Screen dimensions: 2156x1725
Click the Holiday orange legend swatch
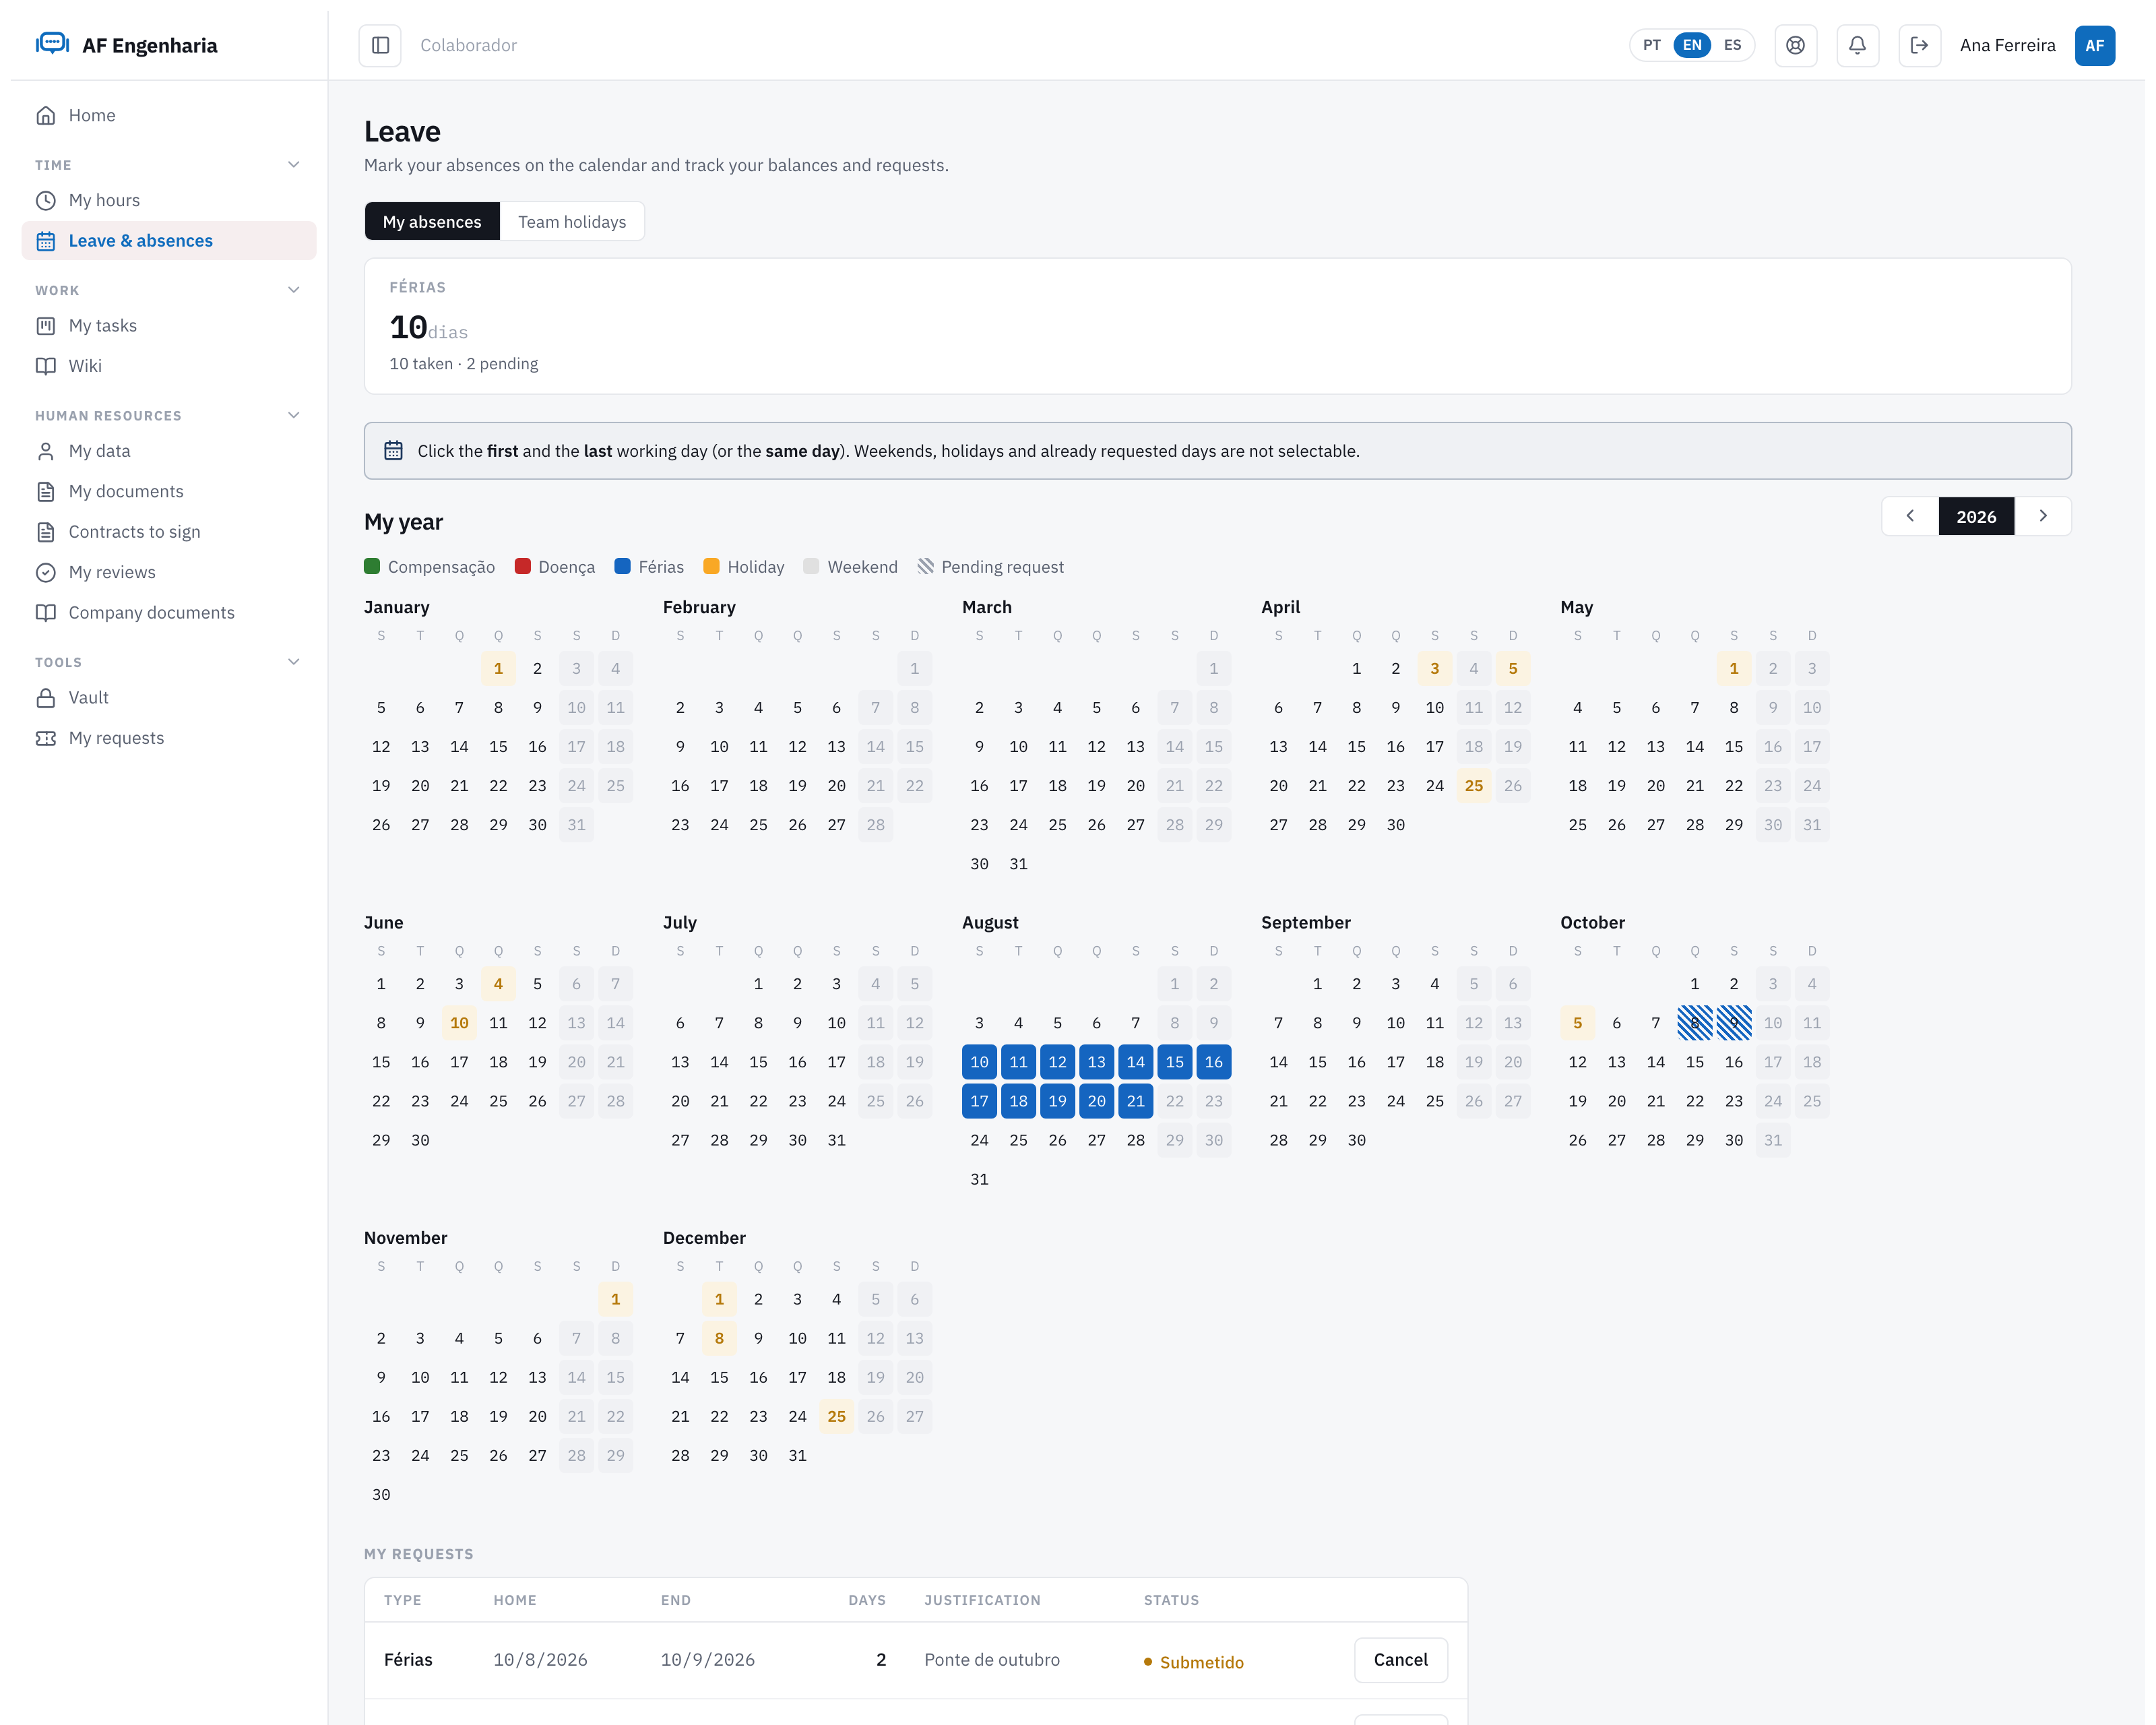pos(711,566)
